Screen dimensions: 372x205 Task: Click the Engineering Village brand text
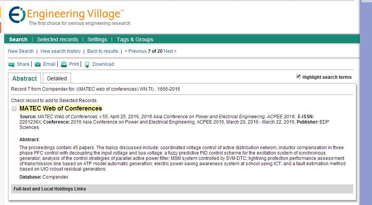(x=75, y=14)
